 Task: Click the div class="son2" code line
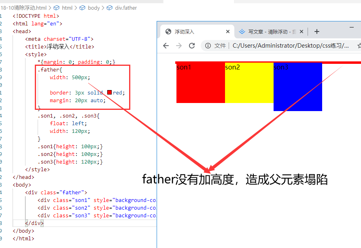point(97,208)
